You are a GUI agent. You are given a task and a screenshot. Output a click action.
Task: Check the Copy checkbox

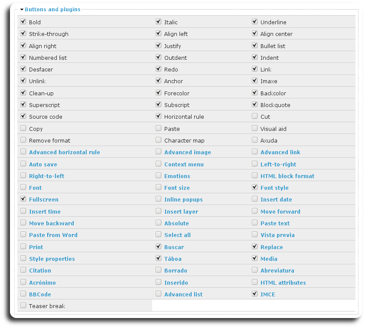[23, 128]
